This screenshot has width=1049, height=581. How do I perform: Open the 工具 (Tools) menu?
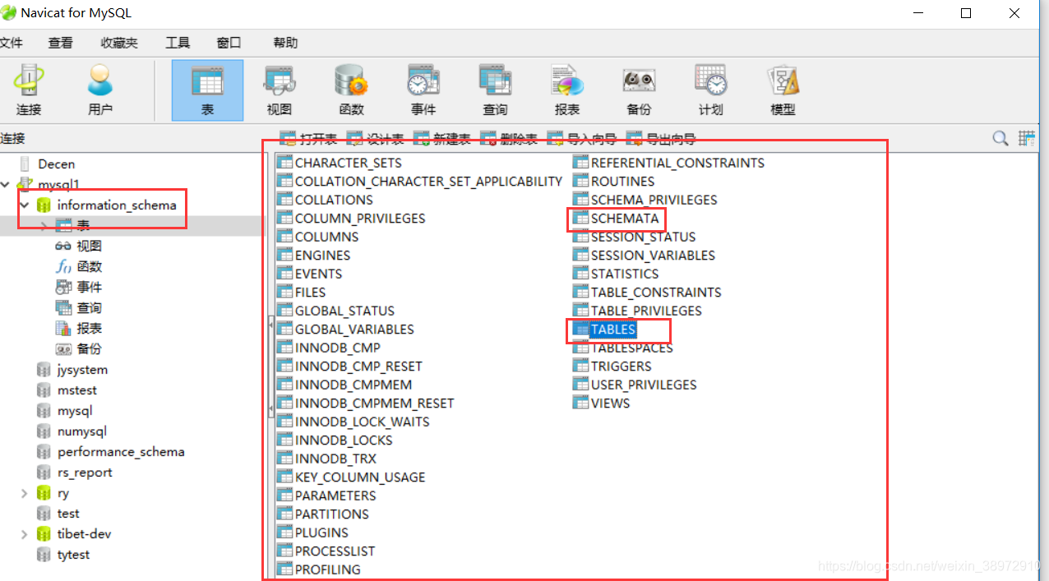tap(178, 43)
